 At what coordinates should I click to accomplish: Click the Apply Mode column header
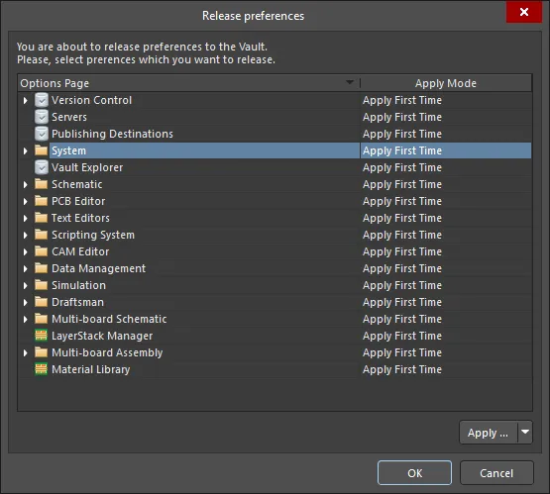[446, 83]
